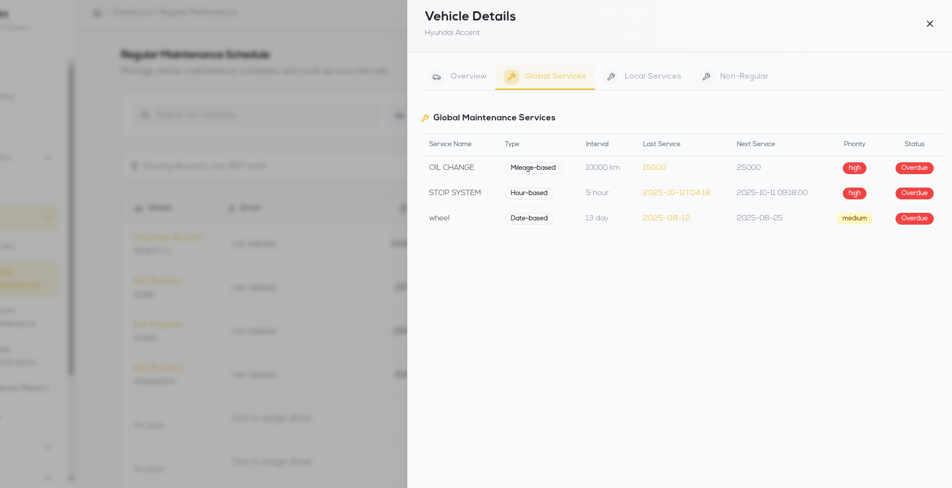Viewport: 952px width, 488px height.
Task: Select the wheel service row name
Action: [439, 218]
